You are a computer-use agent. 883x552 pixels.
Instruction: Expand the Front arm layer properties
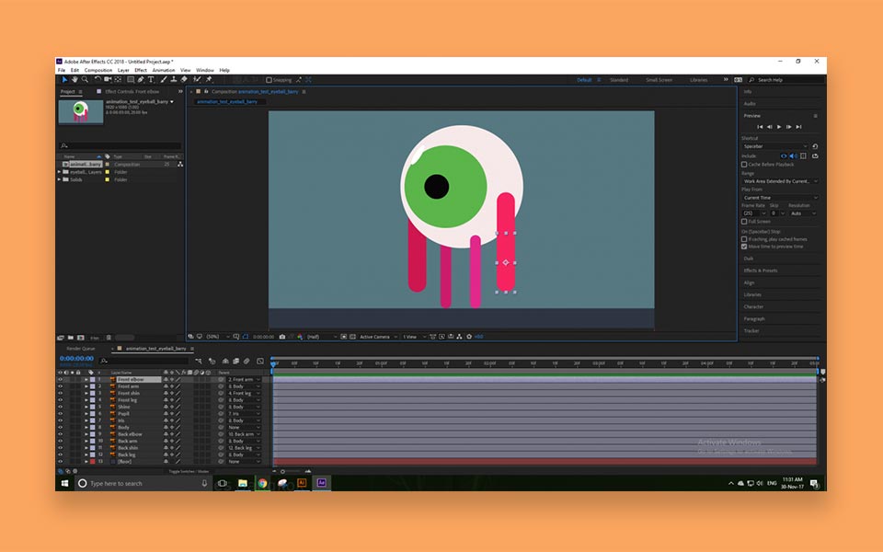coord(86,387)
